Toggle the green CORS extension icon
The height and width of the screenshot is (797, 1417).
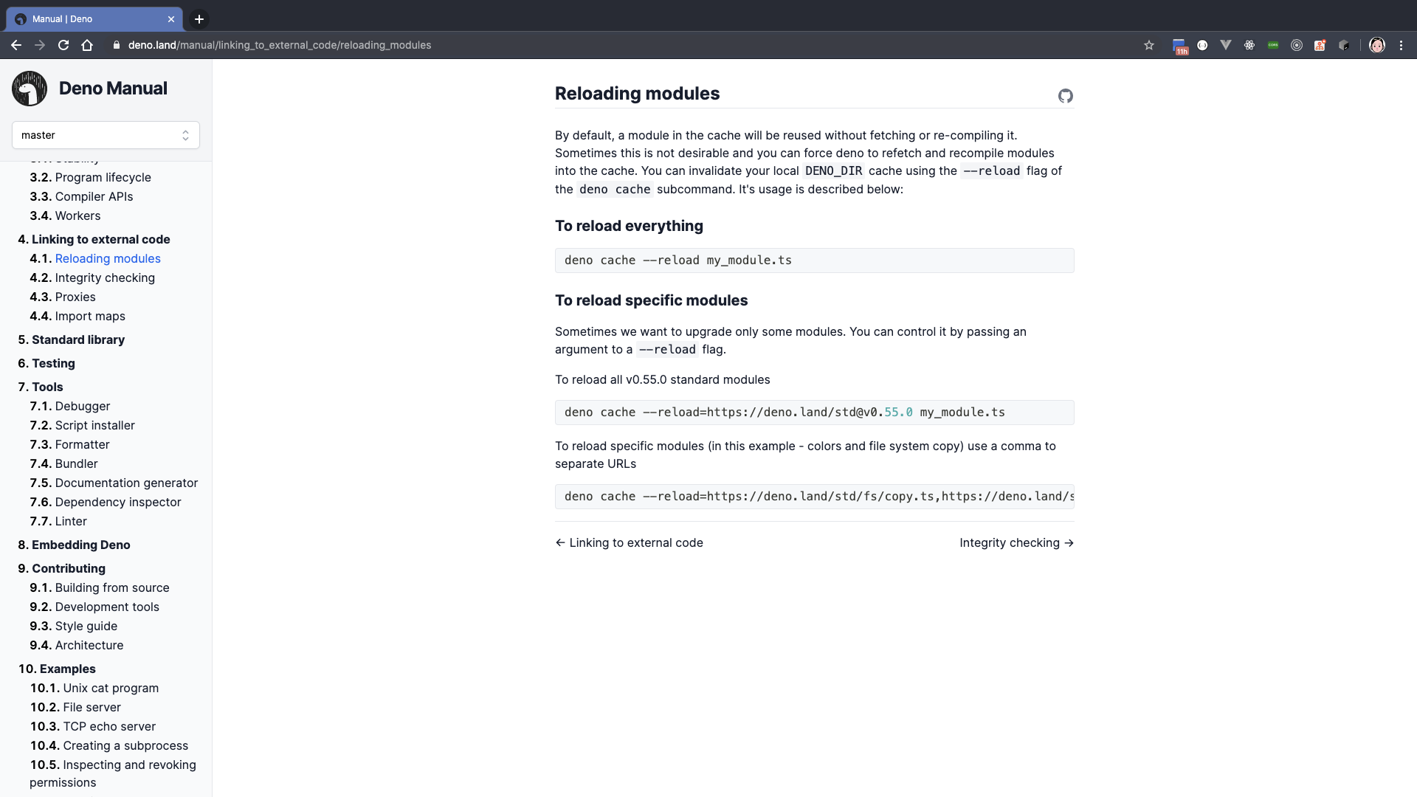1273,45
